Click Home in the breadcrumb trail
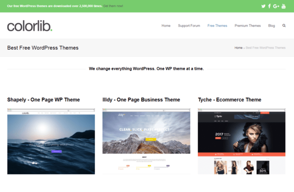 [x=238, y=48]
